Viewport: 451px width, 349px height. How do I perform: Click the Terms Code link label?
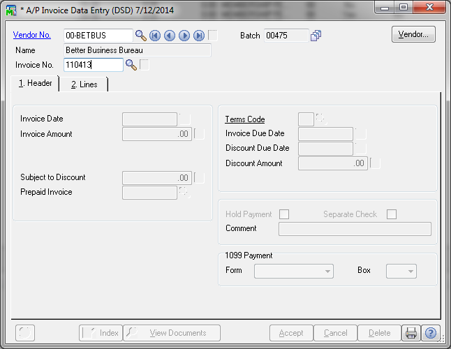(244, 119)
